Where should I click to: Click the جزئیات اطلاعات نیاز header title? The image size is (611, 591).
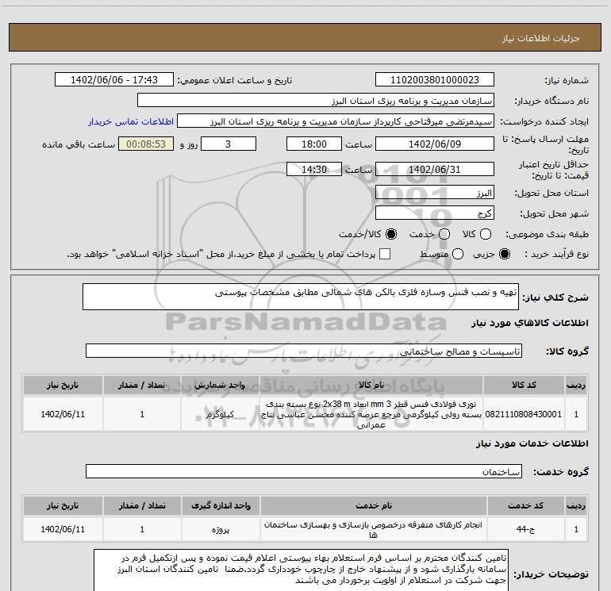point(540,38)
